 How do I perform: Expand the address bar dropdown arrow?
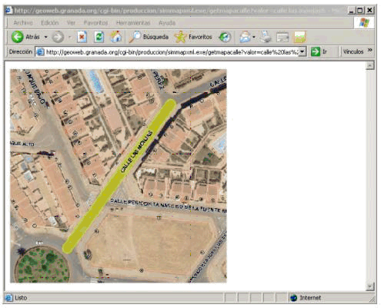click(x=302, y=51)
